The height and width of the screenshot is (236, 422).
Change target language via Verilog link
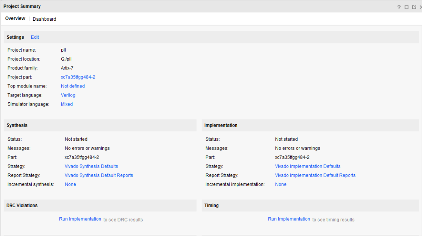point(68,95)
